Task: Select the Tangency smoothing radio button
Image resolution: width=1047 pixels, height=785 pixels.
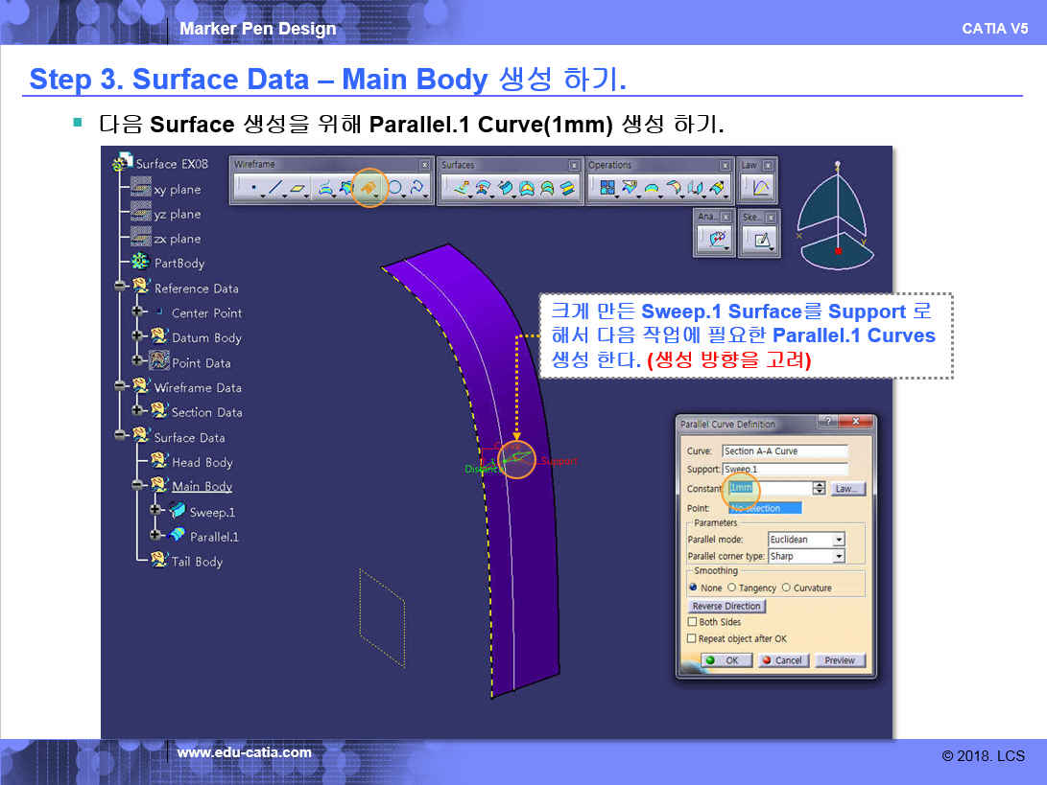Action: [732, 588]
